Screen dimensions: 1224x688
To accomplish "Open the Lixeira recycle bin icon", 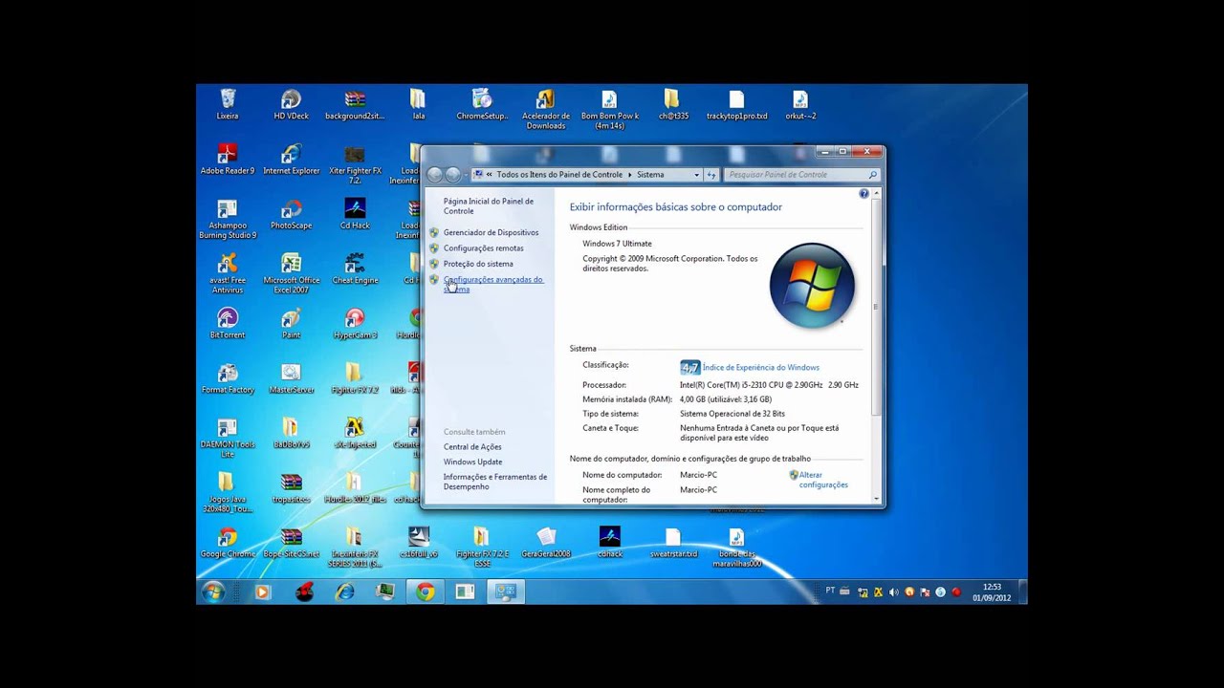I will 228,104.
